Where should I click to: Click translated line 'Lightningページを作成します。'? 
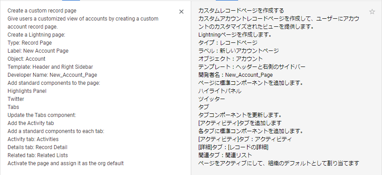pos(235,35)
